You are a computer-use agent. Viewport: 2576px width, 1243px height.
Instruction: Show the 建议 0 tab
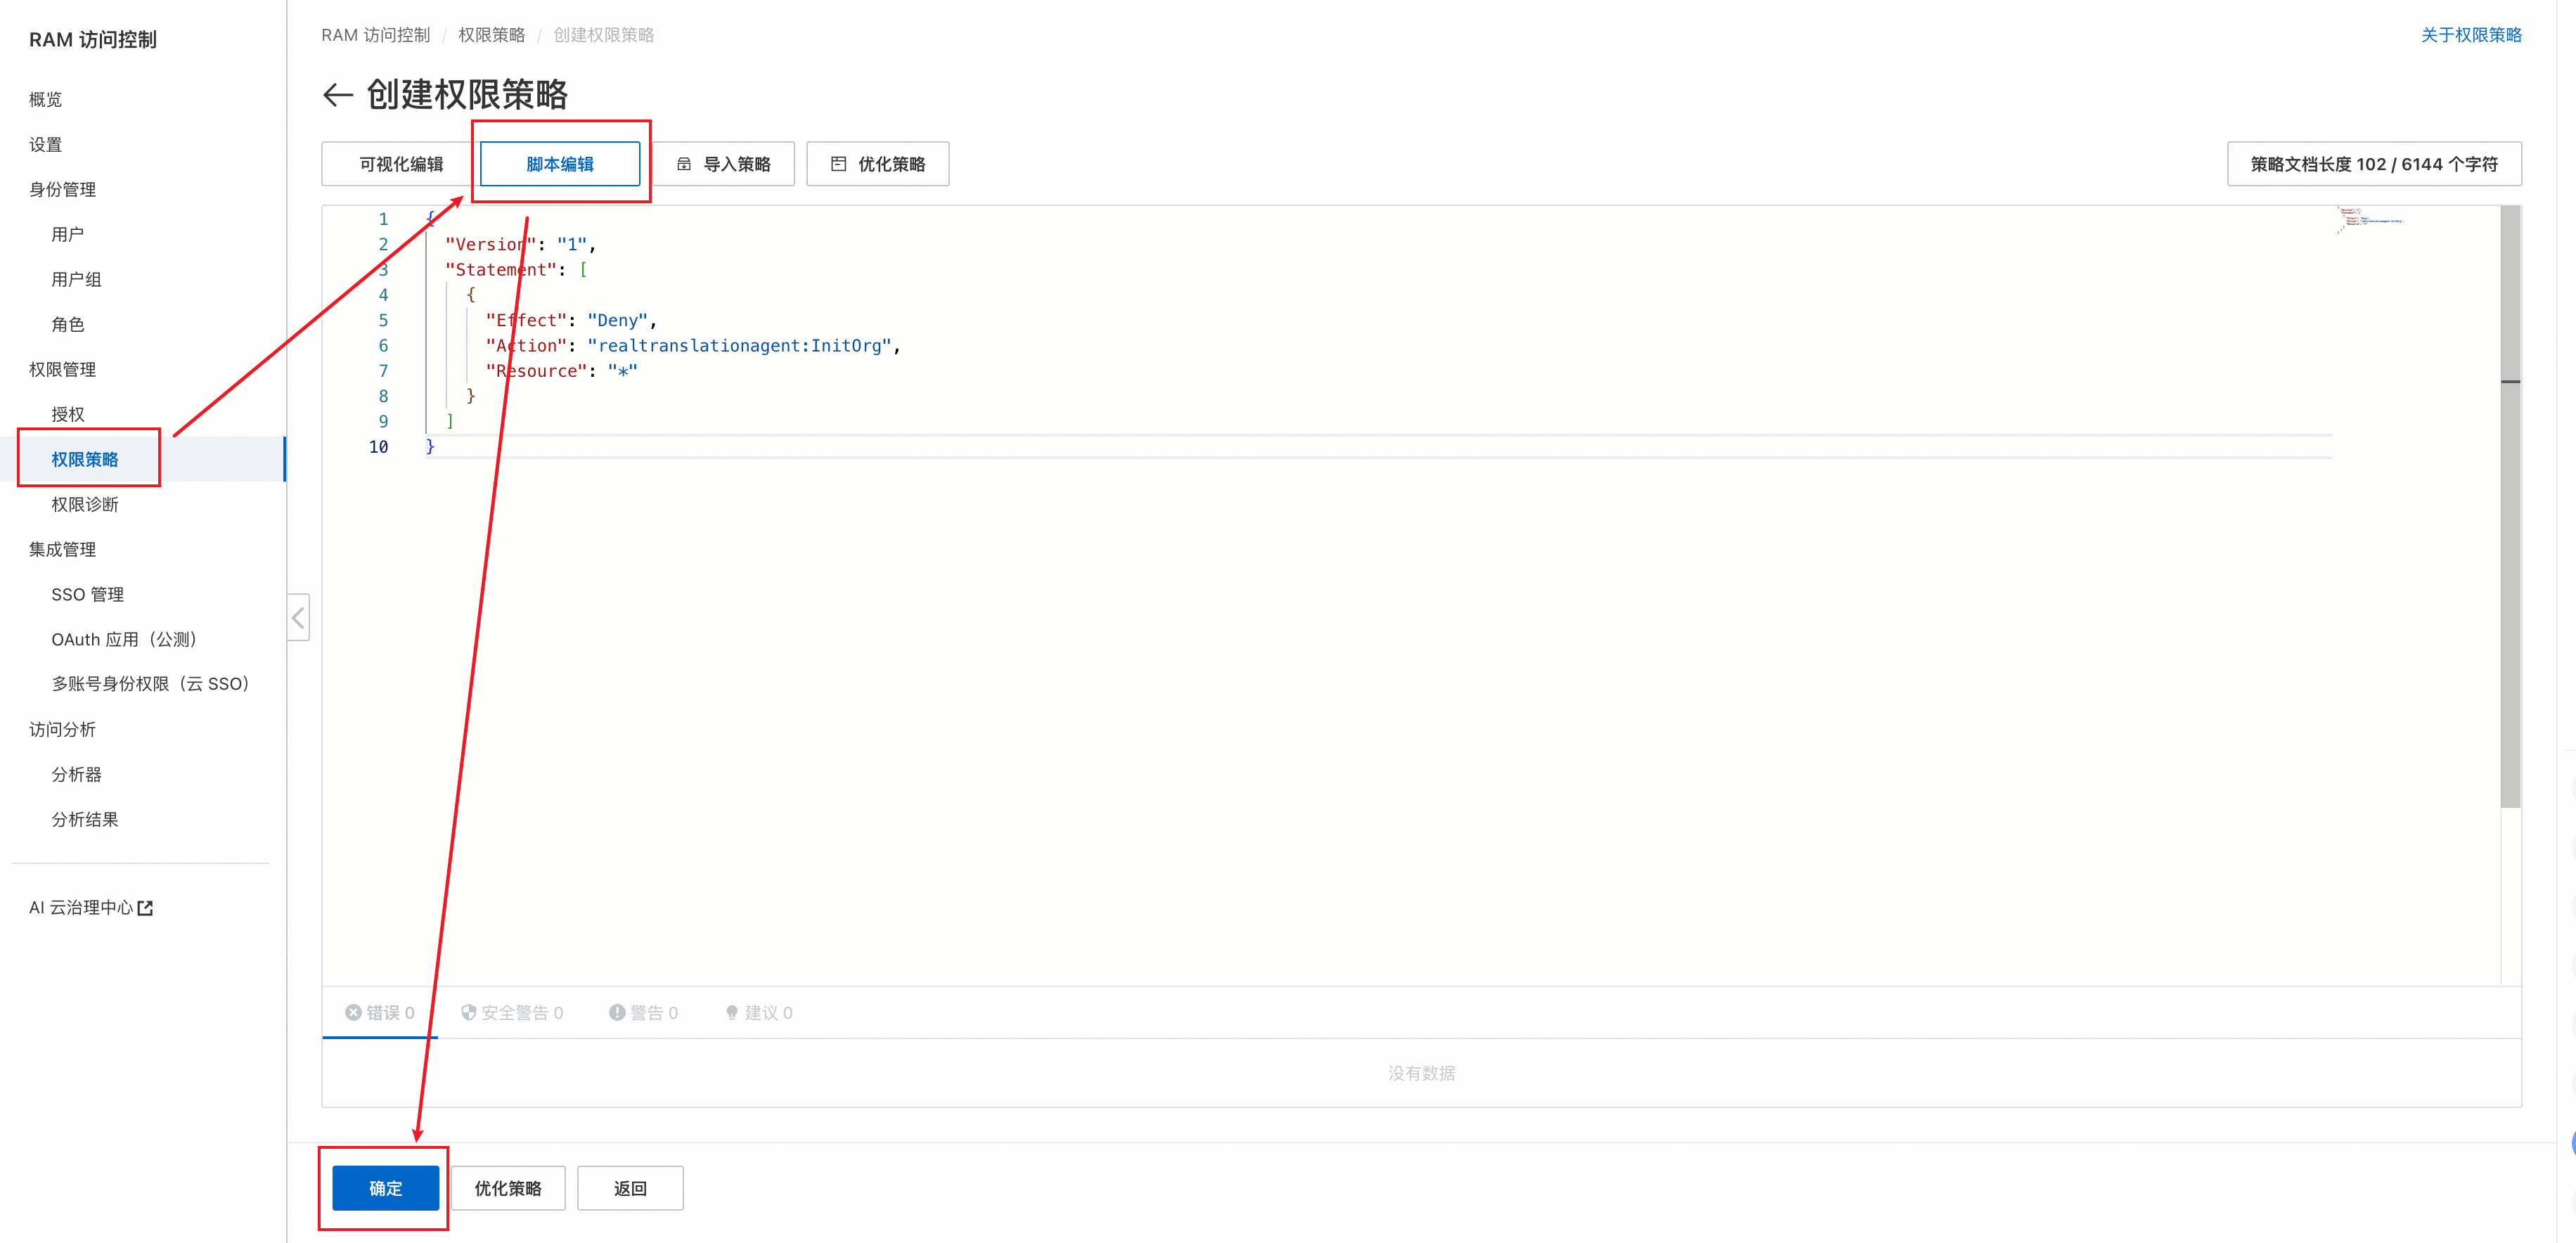[759, 1012]
